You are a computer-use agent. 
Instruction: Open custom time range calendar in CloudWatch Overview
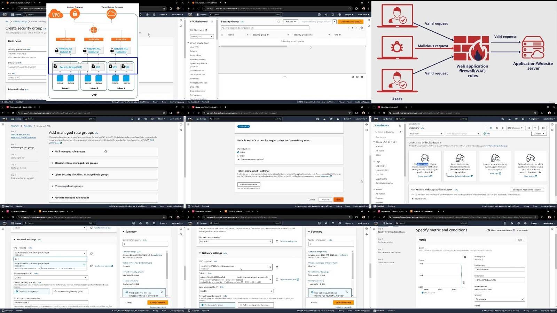click(503, 128)
